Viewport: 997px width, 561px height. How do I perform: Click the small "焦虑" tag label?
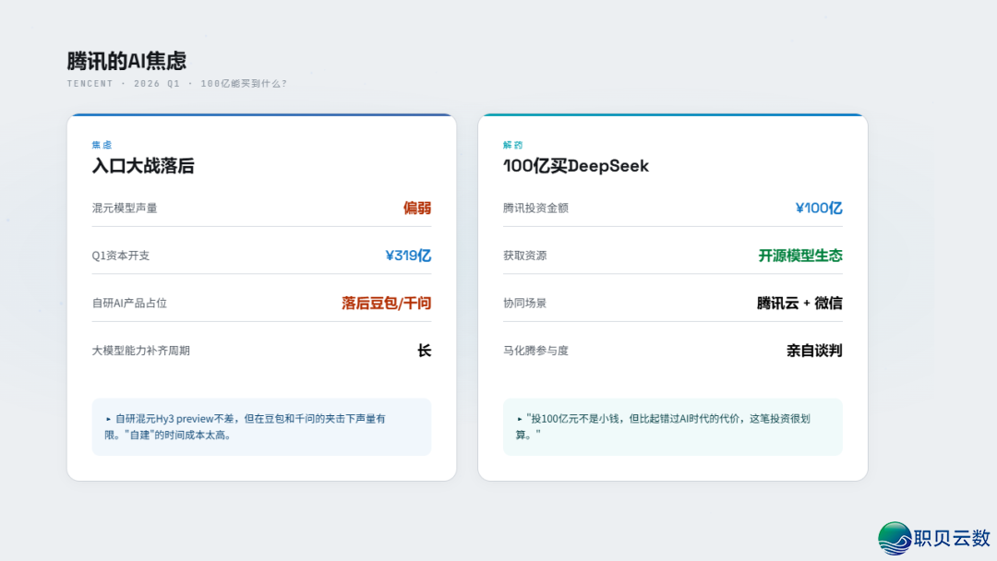[x=102, y=145]
